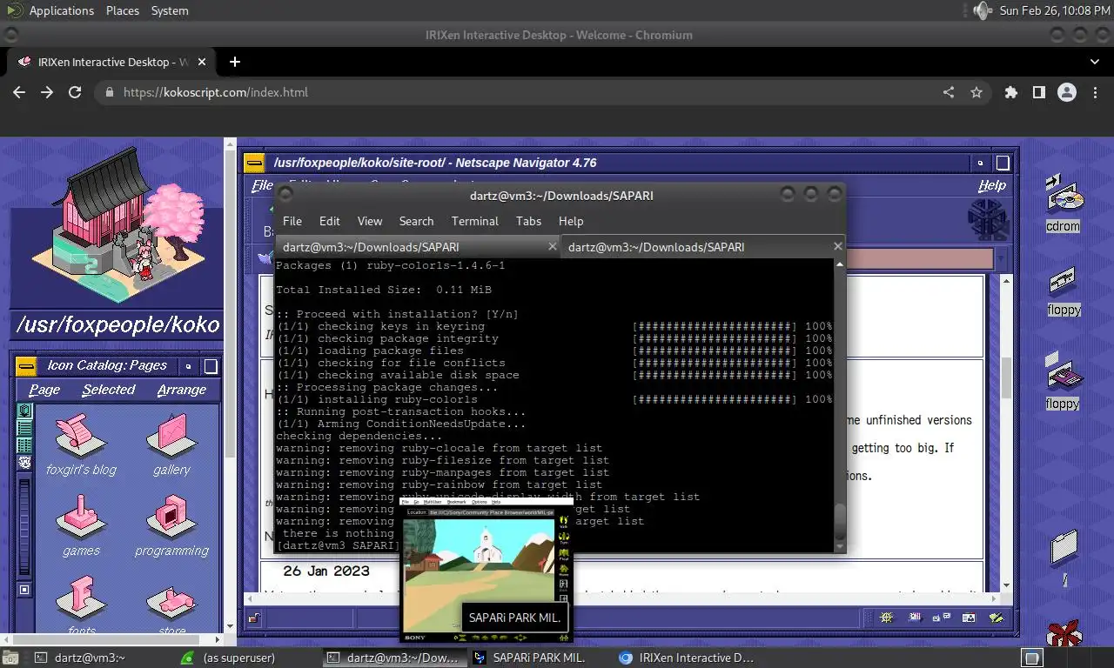Expand the Chromium tab search chevron
1114x668 pixels.
pyautogui.click(x=1095, y=62)
